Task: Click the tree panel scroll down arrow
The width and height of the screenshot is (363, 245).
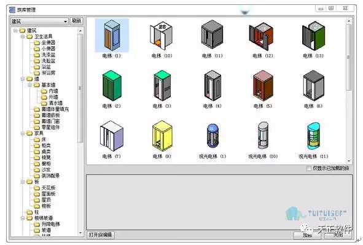Action: coord(80,233)
